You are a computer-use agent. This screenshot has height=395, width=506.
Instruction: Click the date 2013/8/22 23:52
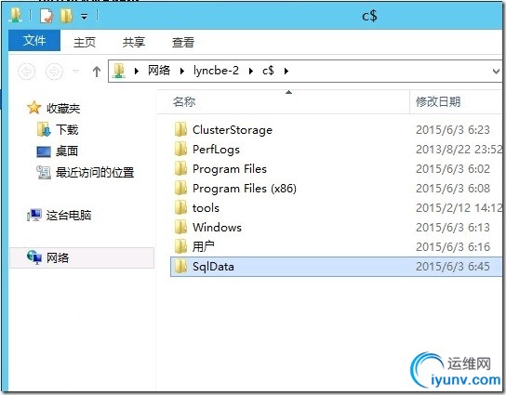coord(459,150)
